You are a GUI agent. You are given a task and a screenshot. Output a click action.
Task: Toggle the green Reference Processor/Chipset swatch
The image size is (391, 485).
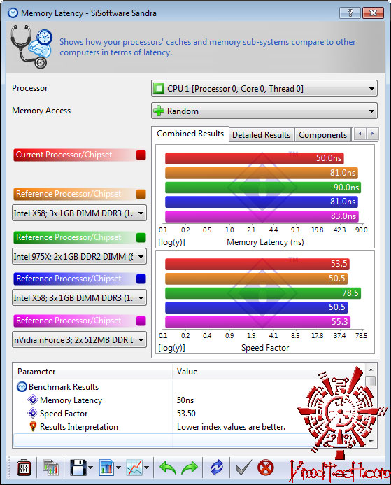point(141,237)
